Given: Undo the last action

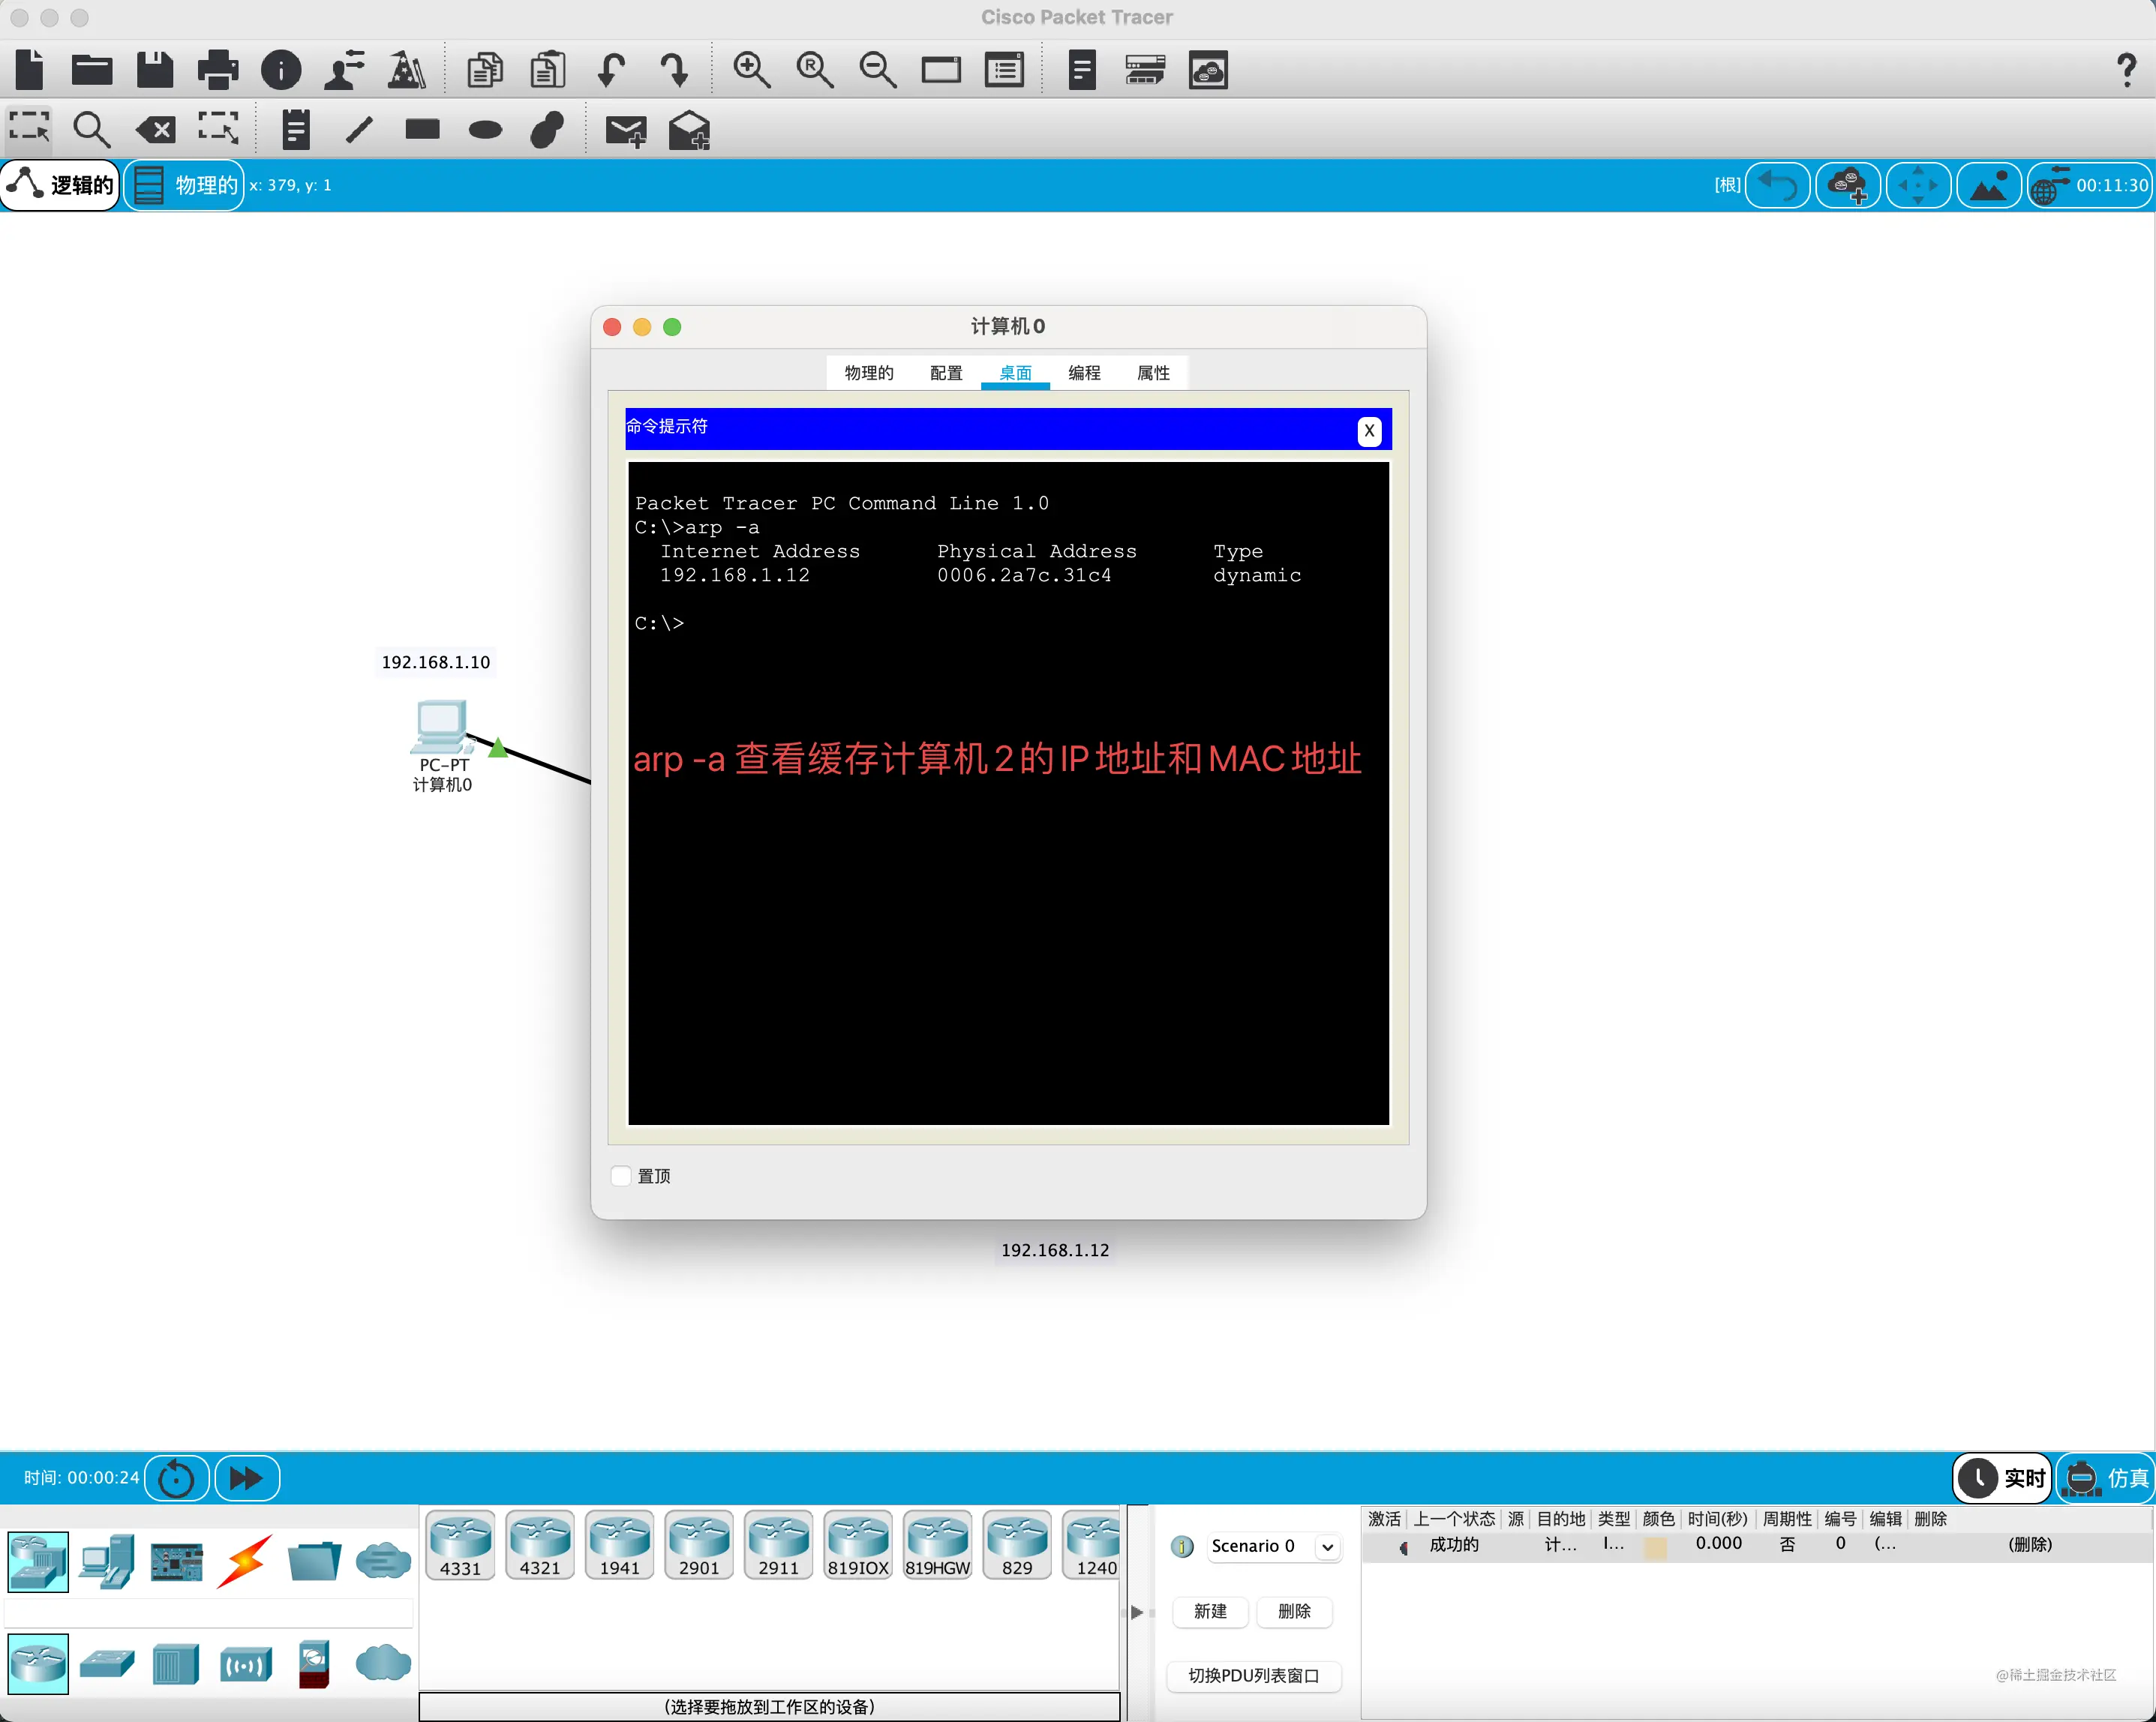Looking at the screenshot, I should [611, 70].
